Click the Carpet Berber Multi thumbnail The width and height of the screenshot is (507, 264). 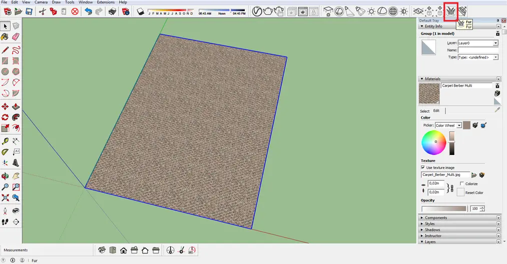(x=429, y=93)
